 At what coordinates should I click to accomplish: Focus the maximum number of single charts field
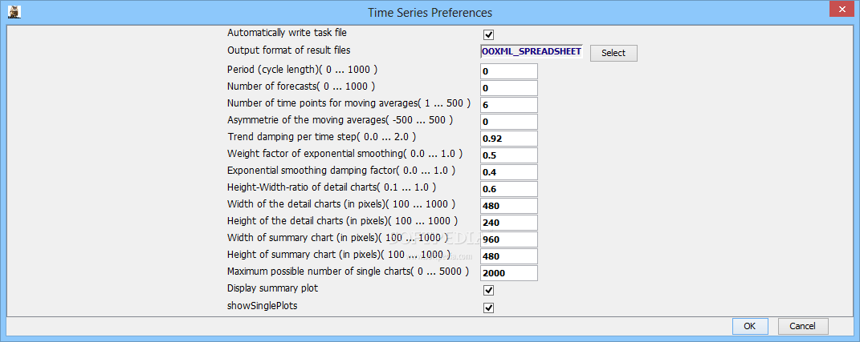pyautogui.click(x=507, y=273)
